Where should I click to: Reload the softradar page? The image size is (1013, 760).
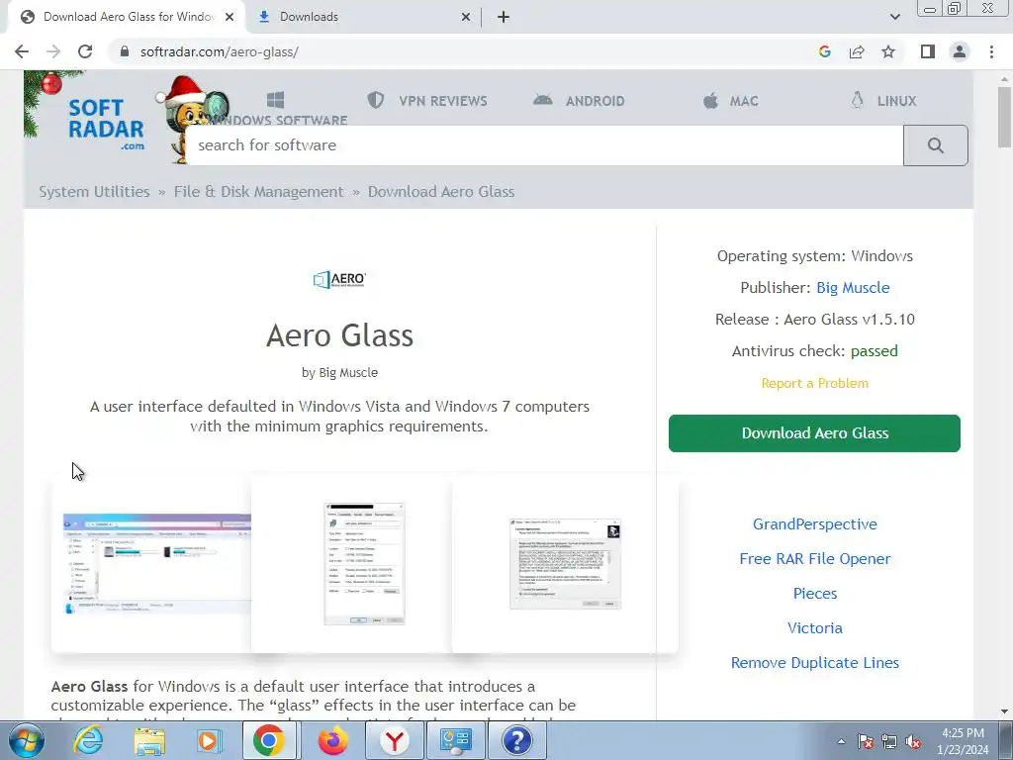coord(85,51)
